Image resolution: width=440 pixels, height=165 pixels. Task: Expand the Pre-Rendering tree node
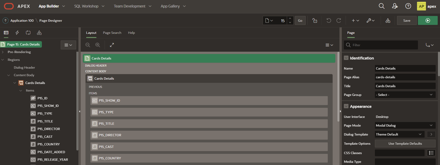(x=3, y=52)
